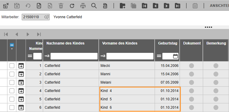Screen dimensions: 229x112
Task: Select the date cell 07.05.2009
Action: (x=167, y=82)
